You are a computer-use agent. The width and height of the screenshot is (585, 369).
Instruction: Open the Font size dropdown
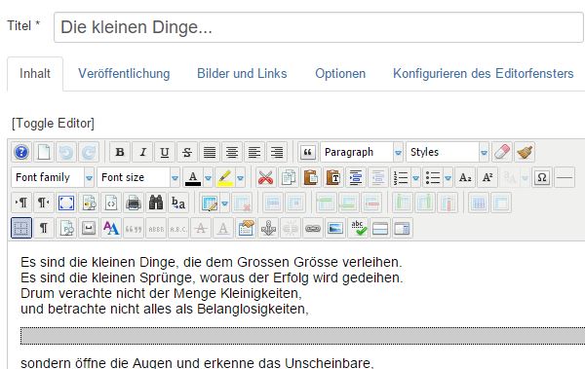tap(138, 177)
